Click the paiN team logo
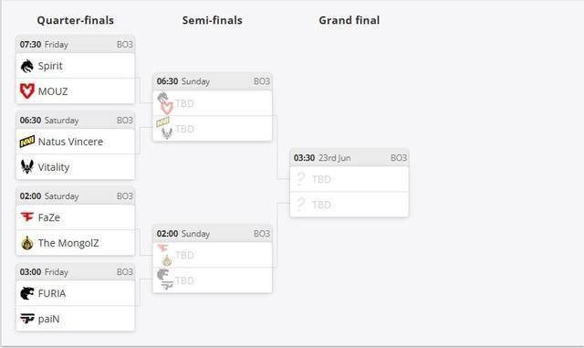 tap(27, 319)
